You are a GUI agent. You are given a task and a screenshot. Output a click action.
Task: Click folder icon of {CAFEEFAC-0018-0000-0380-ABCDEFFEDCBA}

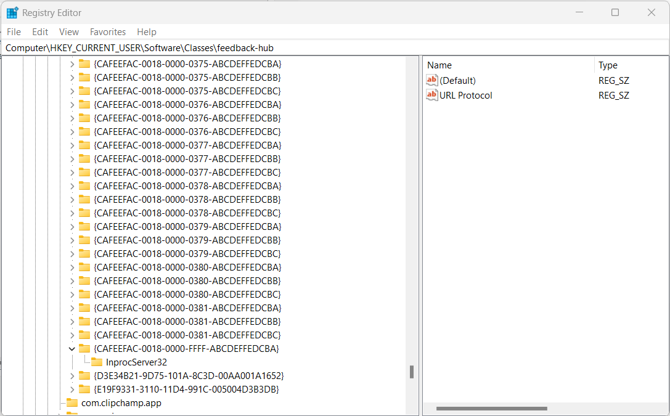click(84, 267)
